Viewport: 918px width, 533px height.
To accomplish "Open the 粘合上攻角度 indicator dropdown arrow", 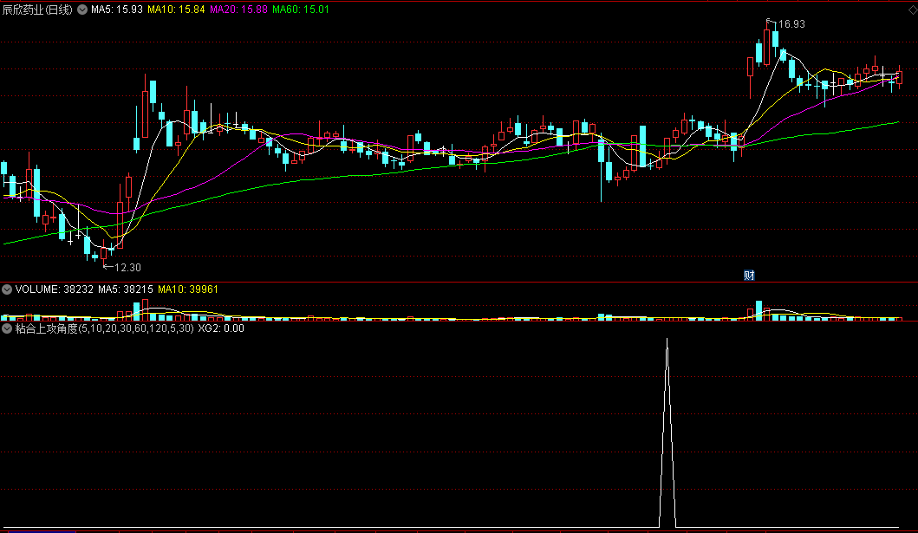I will 7,328.
